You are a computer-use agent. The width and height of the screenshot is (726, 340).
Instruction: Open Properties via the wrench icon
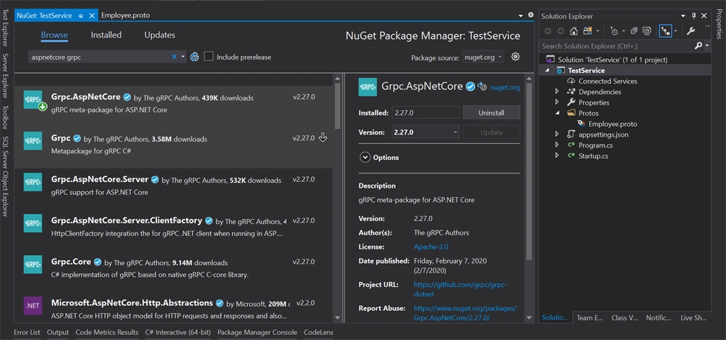691,31
